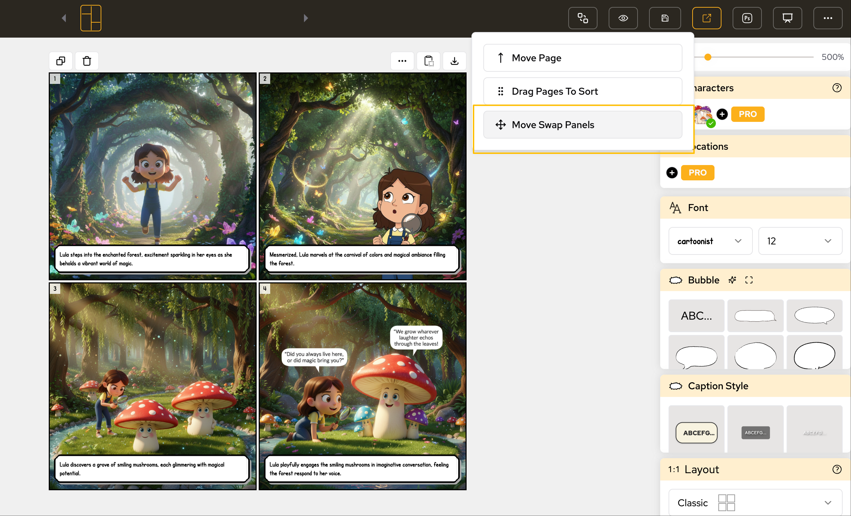Delete page using trash icon
Image resolution: width=851 pixels, height=516 pixels.
(x=87, y=61)
